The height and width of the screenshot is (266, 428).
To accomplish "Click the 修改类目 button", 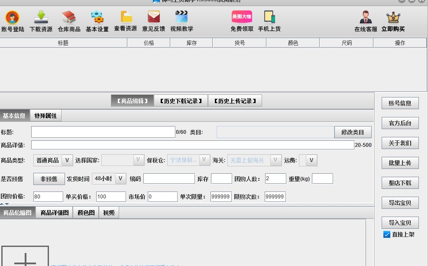I will click(353, 132).
